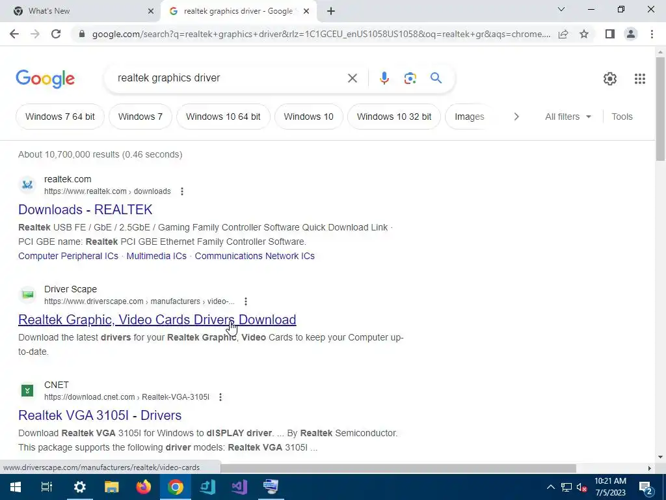The image size is (666, 500).
Task: Select the realtek graphics driver tab
Action: click(x=238, y=11)
